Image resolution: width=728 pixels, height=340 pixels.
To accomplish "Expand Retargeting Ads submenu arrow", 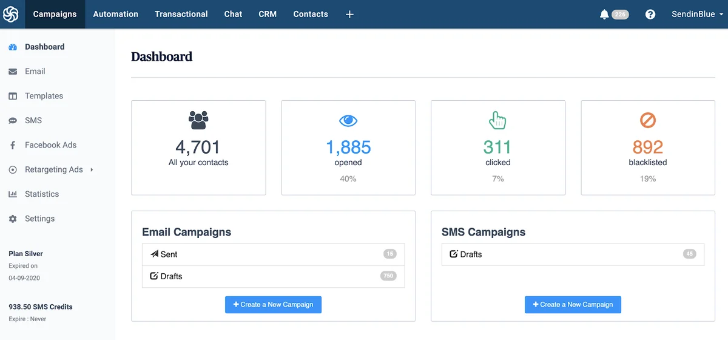I will coord(92,170).
